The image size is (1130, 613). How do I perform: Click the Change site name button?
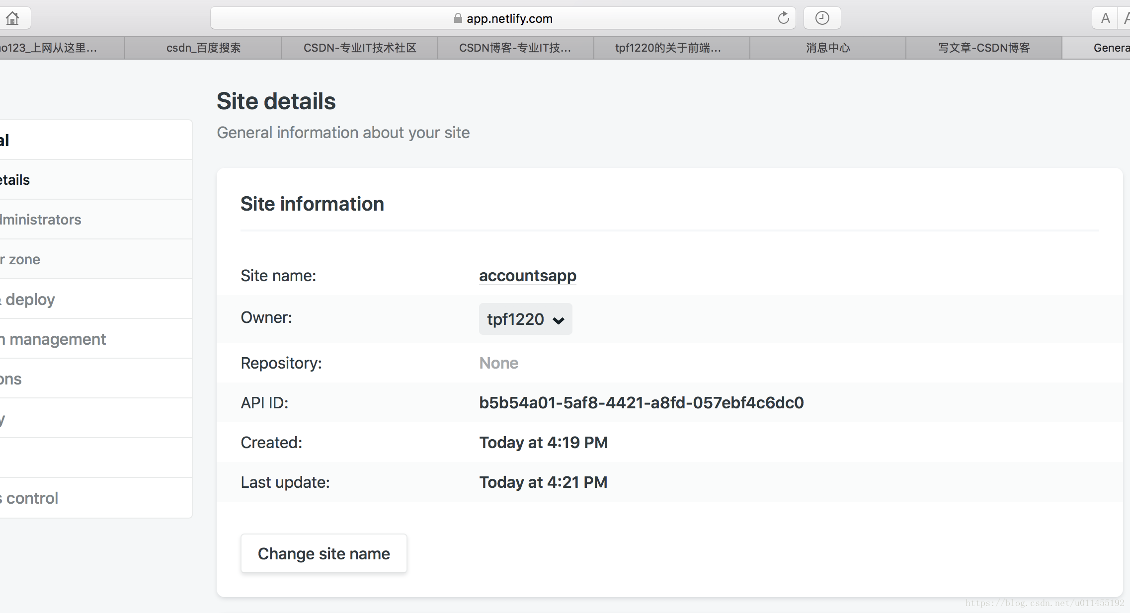tap(323, 553)
